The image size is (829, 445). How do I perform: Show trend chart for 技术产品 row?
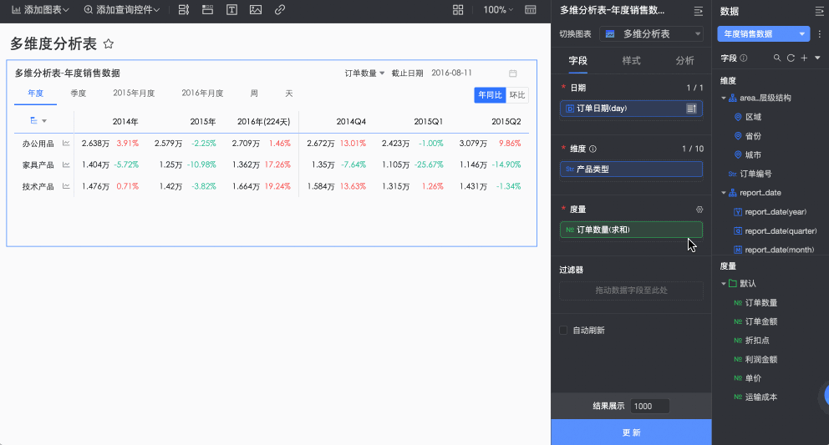pyautogui.click(x=66, y=186)
